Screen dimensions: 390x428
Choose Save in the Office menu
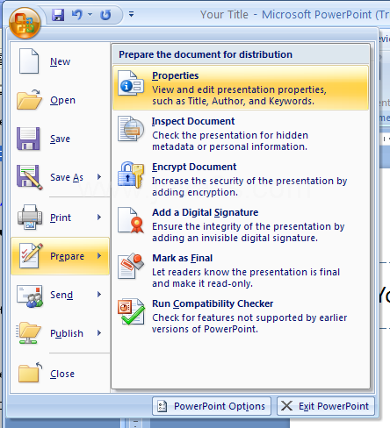pyautogui.click(x=60, y=139)
